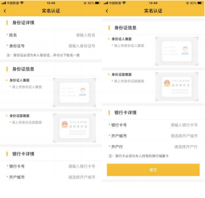Tap 实名认证 title on right screen
The image size is (205, 198).
153,11
